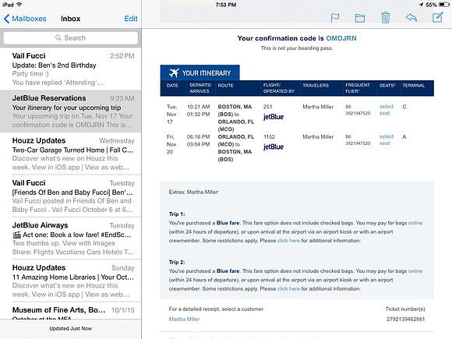Tap the Martha Miller receipt link
Screen dimensions: 452x339
(x=184, y=319)
